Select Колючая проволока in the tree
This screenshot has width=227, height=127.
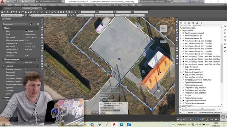193,85
